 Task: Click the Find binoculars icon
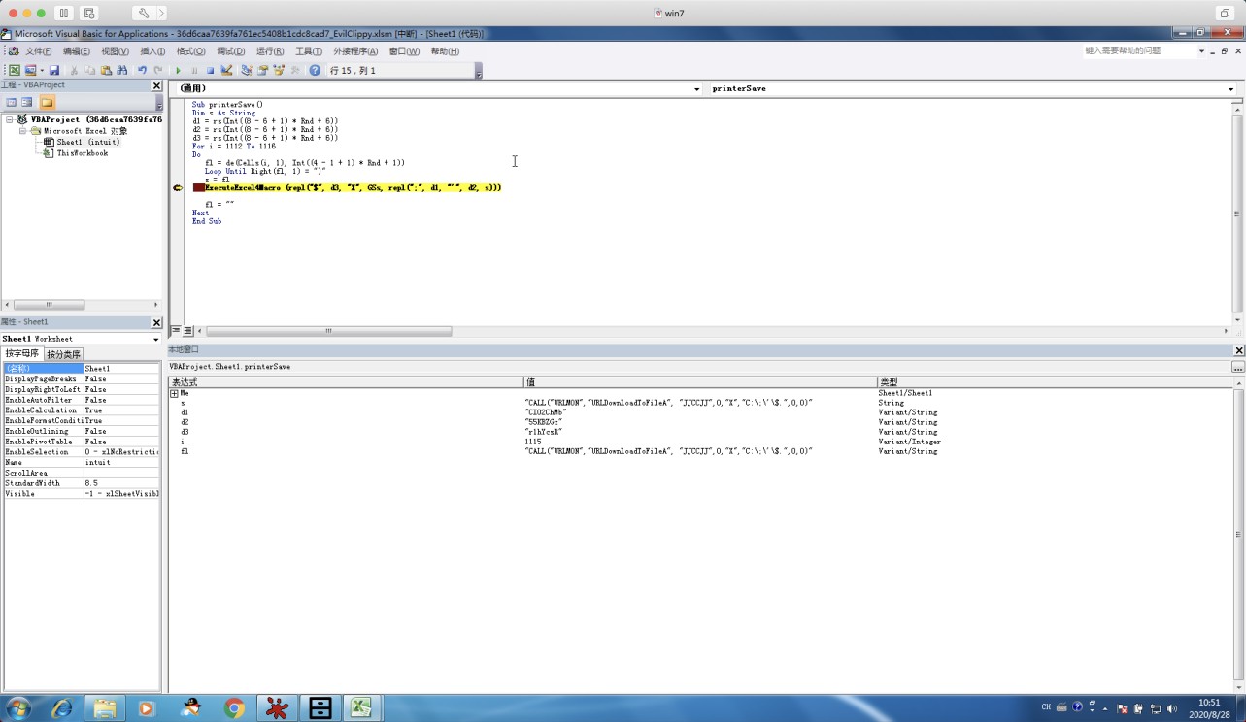click(122, 70)
